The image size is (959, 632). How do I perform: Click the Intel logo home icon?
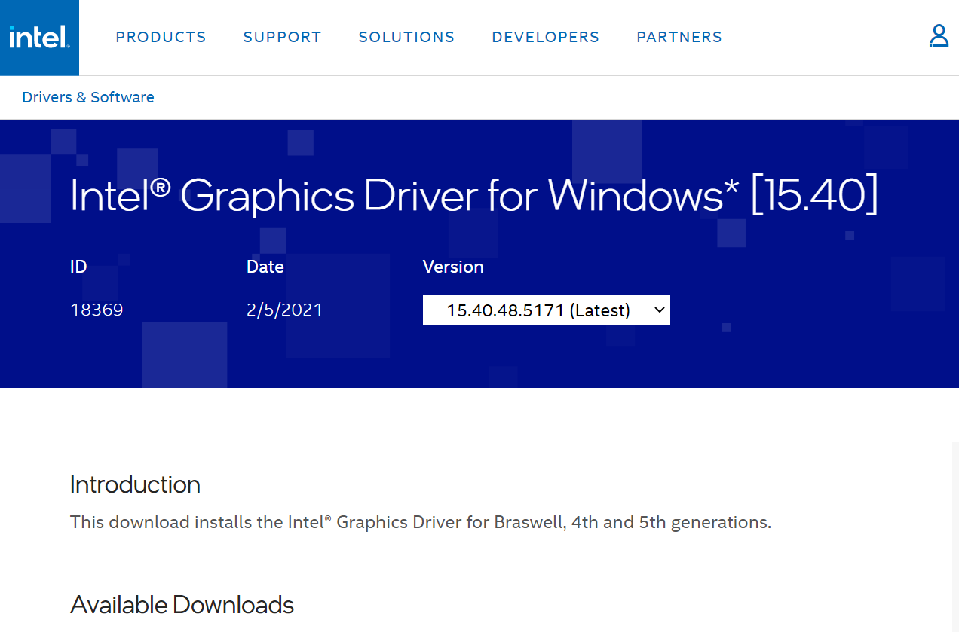coord(39,38)
